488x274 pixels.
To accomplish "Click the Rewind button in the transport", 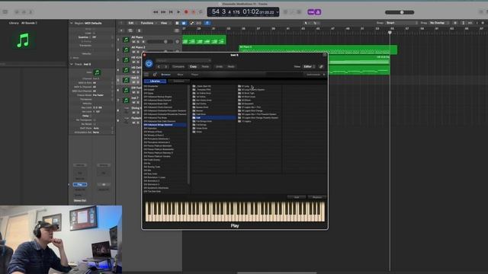I will (x=156, y=12).
